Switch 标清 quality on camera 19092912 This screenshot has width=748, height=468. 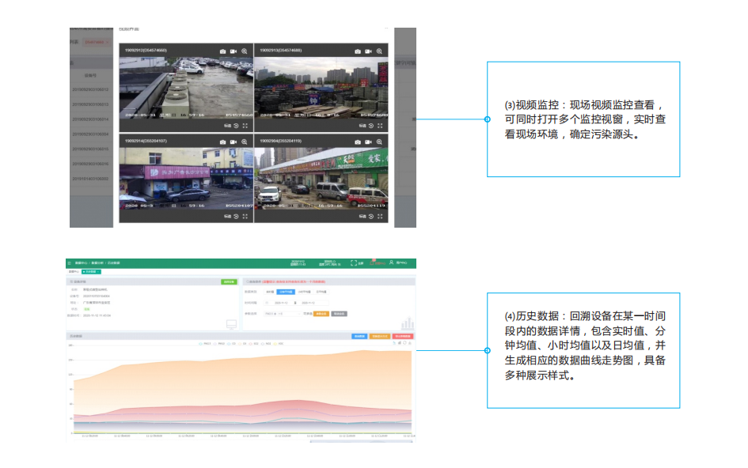(x=227, y=126)
